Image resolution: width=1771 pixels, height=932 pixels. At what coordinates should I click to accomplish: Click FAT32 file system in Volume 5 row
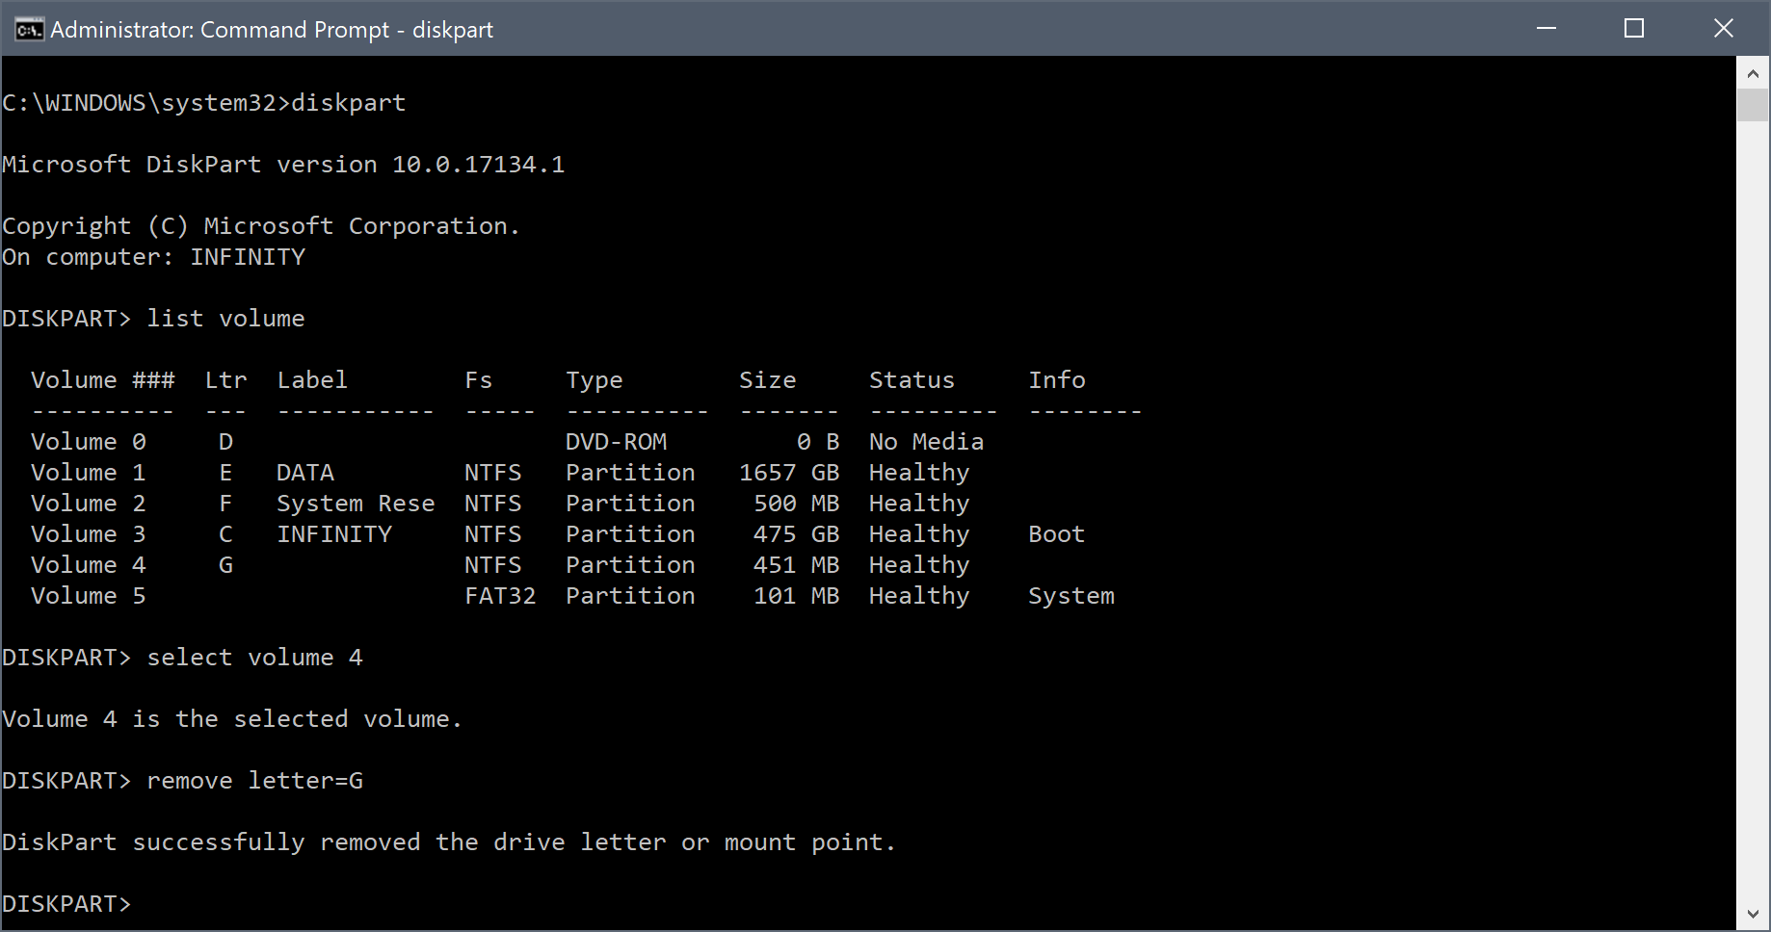point(500,596)
